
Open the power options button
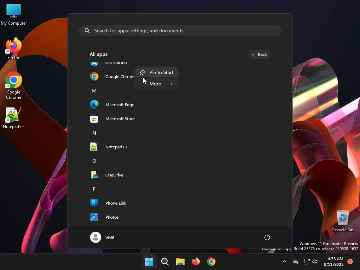tap(267, 237)
